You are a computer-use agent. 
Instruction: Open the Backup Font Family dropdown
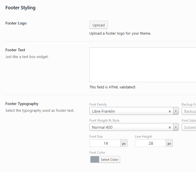[189, 111]
